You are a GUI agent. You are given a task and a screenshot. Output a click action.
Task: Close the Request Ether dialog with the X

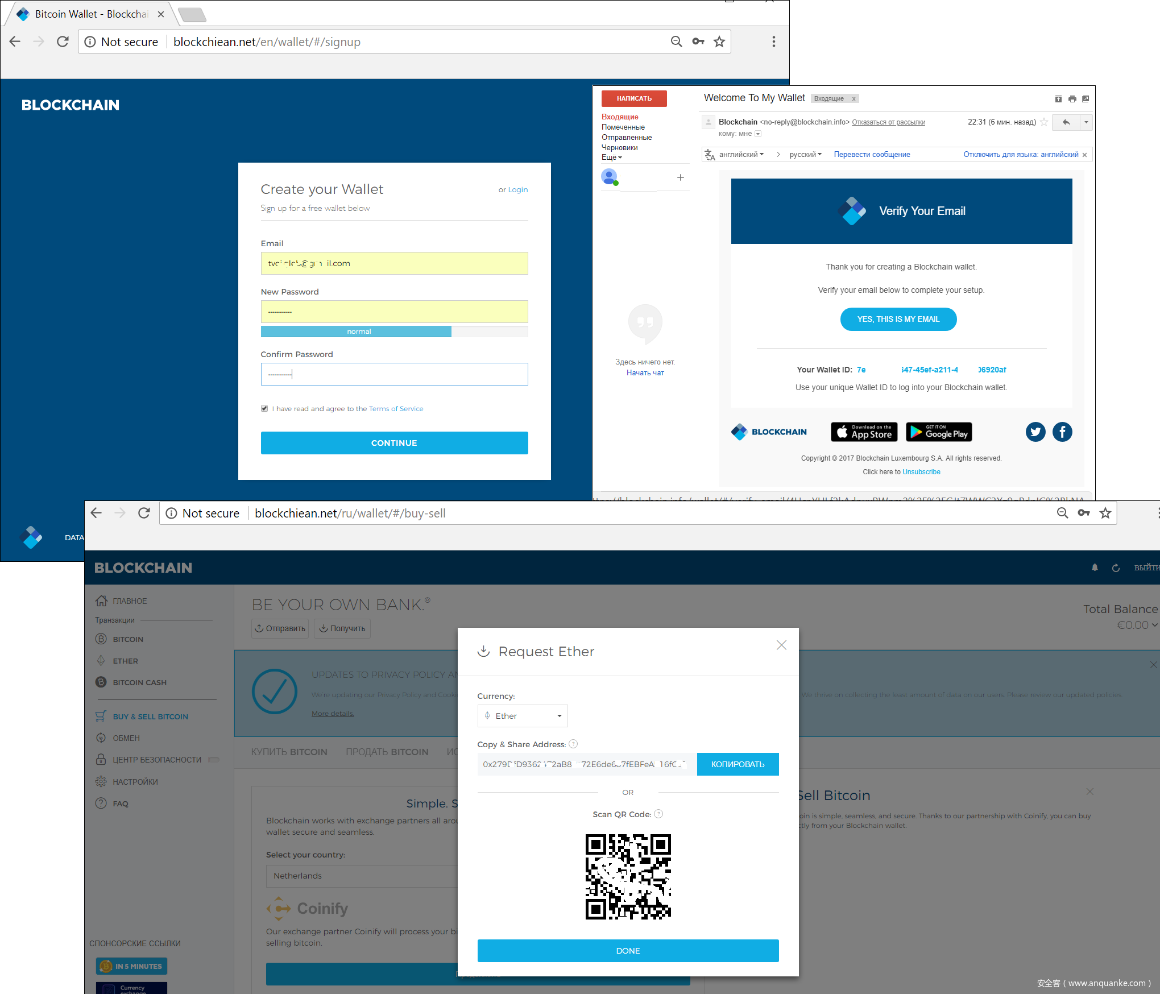pos(781,645)
